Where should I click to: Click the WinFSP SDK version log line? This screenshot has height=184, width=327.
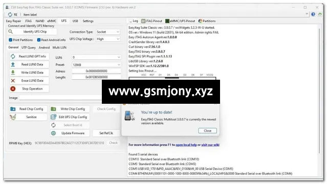[x=148, y=66]
